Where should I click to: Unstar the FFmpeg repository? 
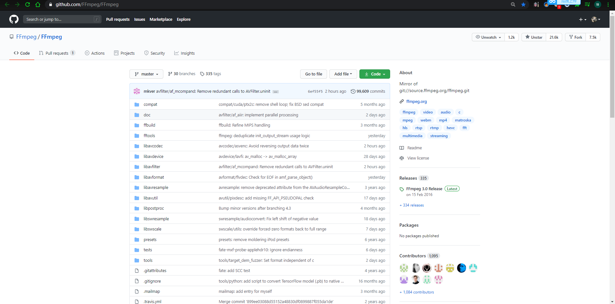(x=534, y=37)
